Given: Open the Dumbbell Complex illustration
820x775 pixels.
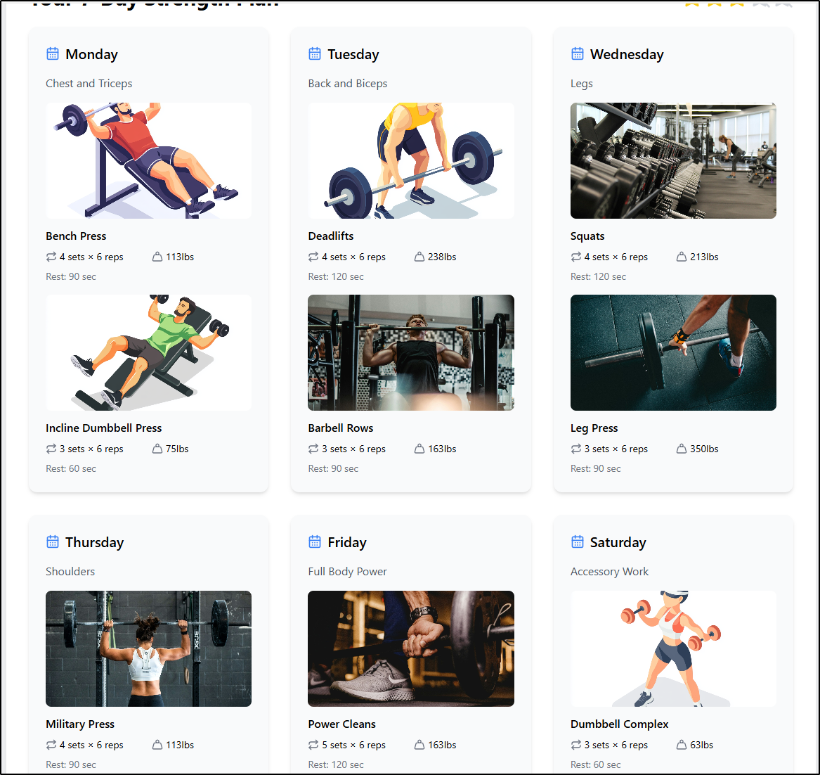Looking at the screenshot, I should pos(673,649).
